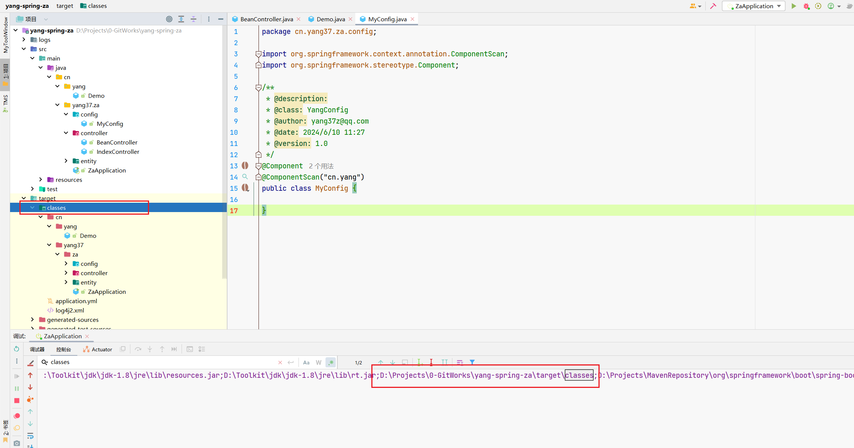The width and height of the screenshot is (854, 448).
Task: Rerun ZaApplication in the debug panel
Action: tap(17, 349)
